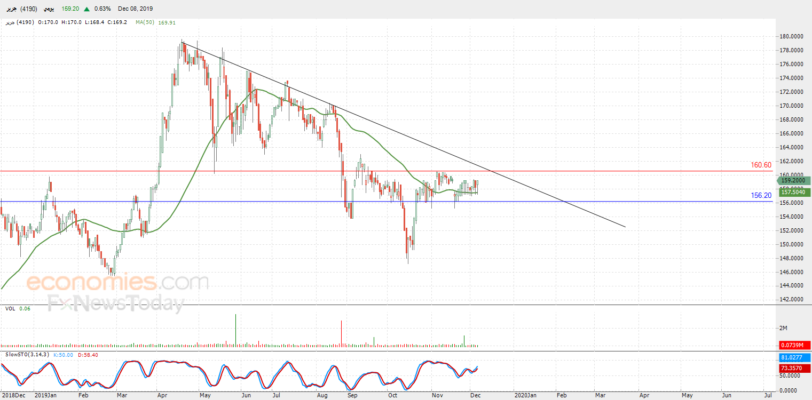The height and width of the screenshot is (400, 812).
Task: Select the blue 156.20 support label
Action: [761, 196]
